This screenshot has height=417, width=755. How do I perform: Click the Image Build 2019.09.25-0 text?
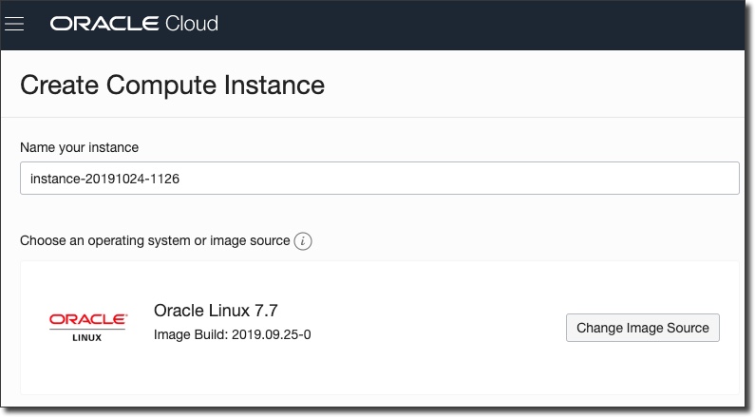click(x=232, y=335)
